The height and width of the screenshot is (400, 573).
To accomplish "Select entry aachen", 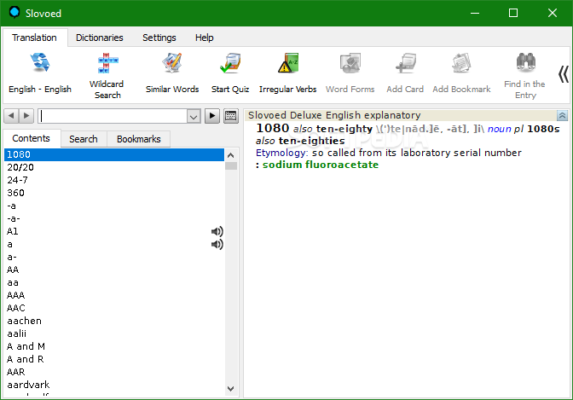I will click(114, 321).
